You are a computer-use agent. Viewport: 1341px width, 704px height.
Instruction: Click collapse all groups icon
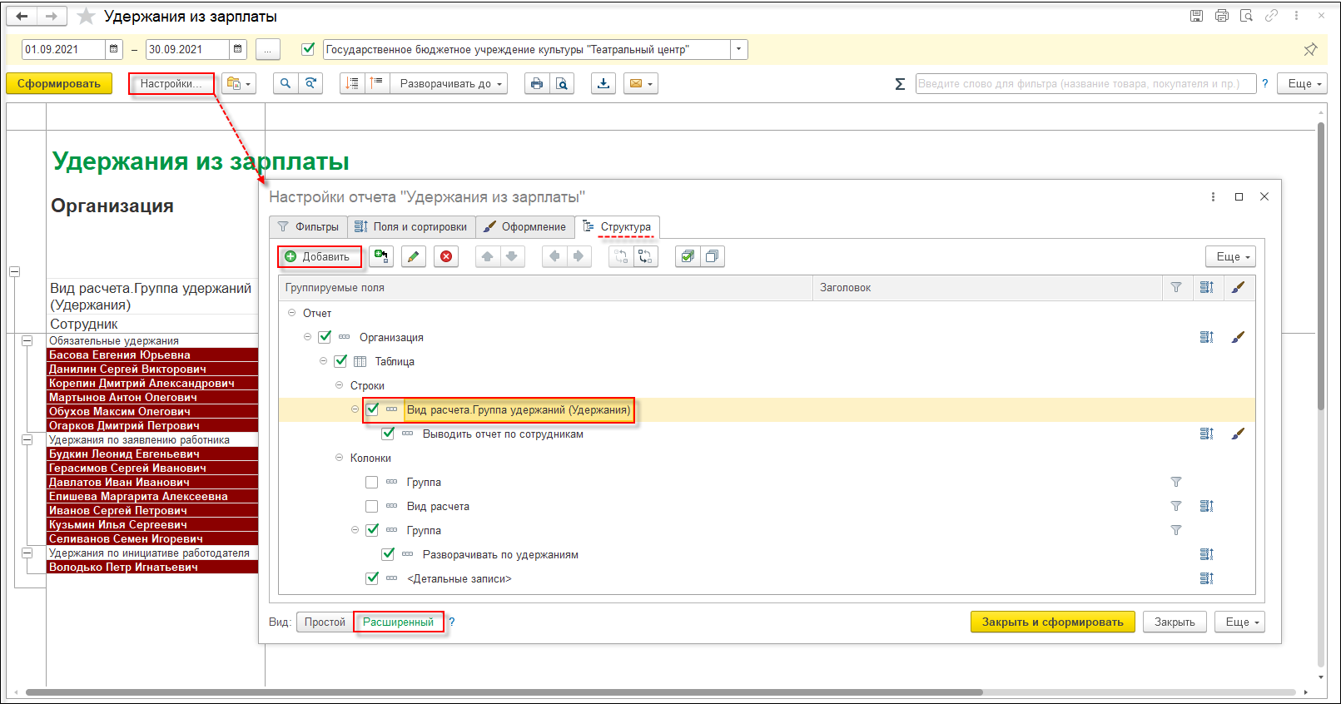[x=352, y=84]
